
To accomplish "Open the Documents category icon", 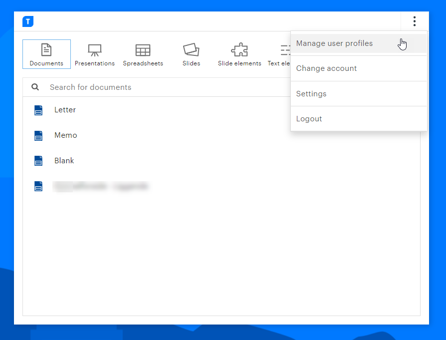I will tap(46, 50).
